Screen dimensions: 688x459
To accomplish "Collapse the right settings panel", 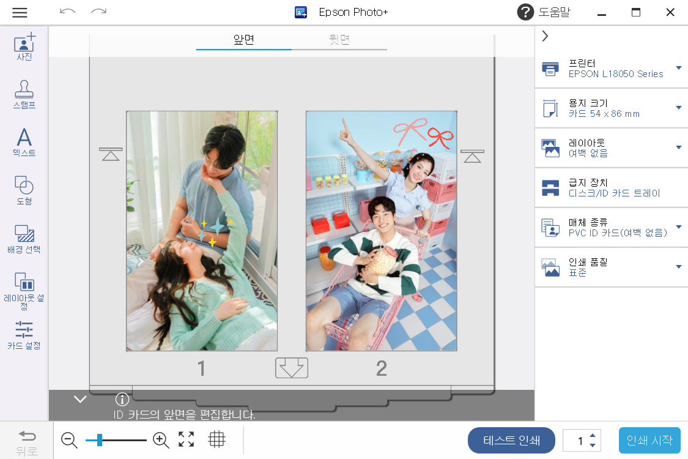I will 545,36.
